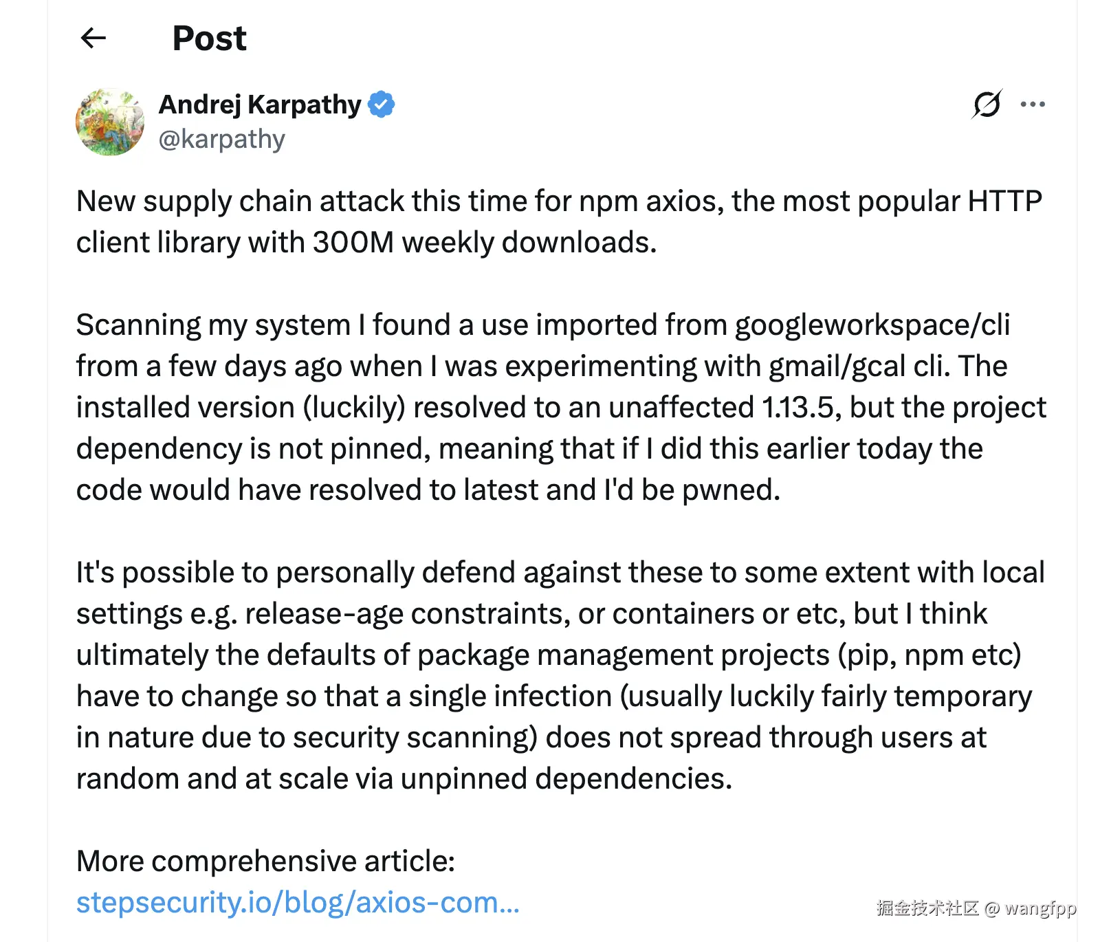Click the "(pip, npm etc)" text

tap(929, 655)
